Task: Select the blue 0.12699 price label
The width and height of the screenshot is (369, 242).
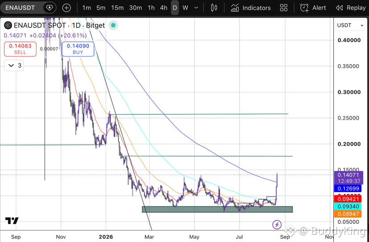Action: (x=348, y=189)
